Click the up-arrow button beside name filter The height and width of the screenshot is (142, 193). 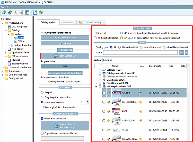[x=187, y=53]
